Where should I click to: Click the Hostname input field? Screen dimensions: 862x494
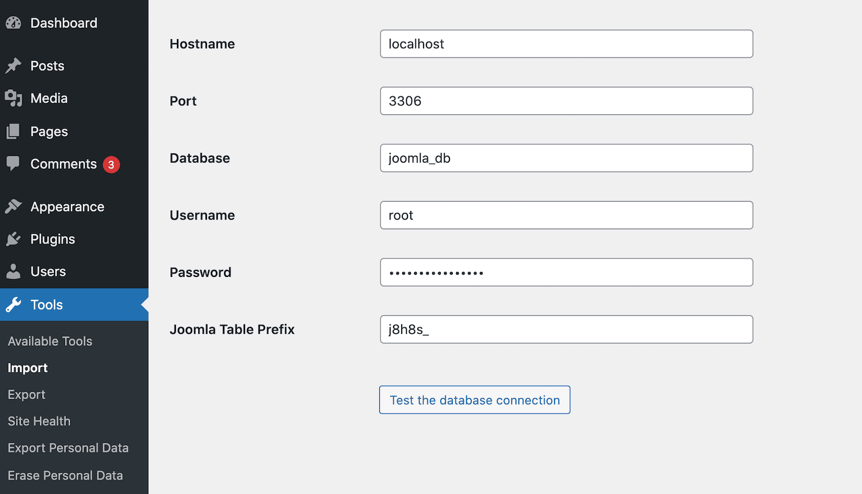click(x=566, y=44)
